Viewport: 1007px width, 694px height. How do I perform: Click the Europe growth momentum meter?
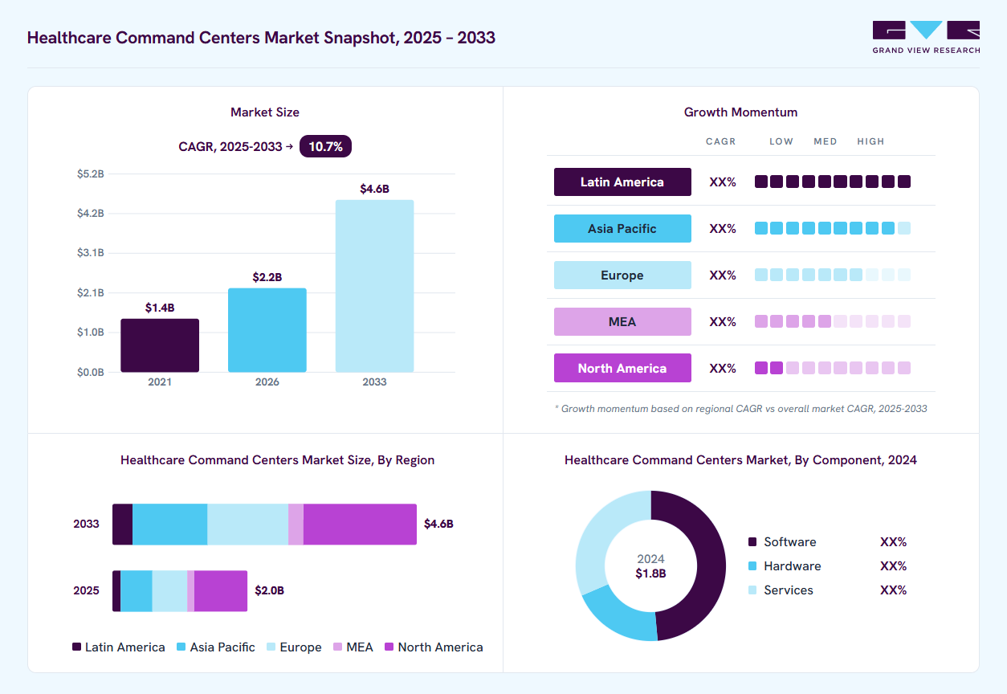click(833, 275)
